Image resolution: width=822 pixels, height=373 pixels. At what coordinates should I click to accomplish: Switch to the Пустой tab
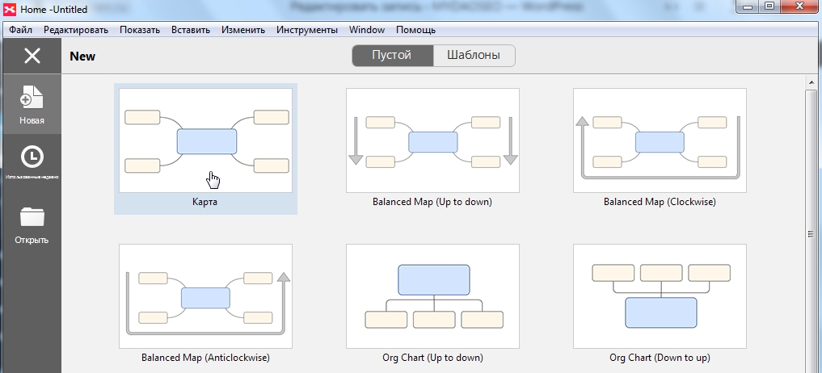pyautogui.click(x=392, y=56)
